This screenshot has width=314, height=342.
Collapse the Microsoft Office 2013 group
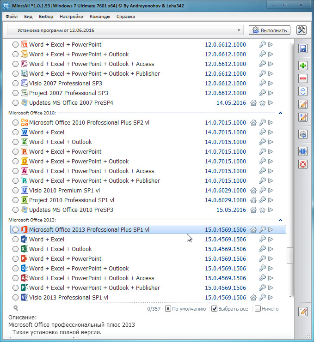pos(280,220)
